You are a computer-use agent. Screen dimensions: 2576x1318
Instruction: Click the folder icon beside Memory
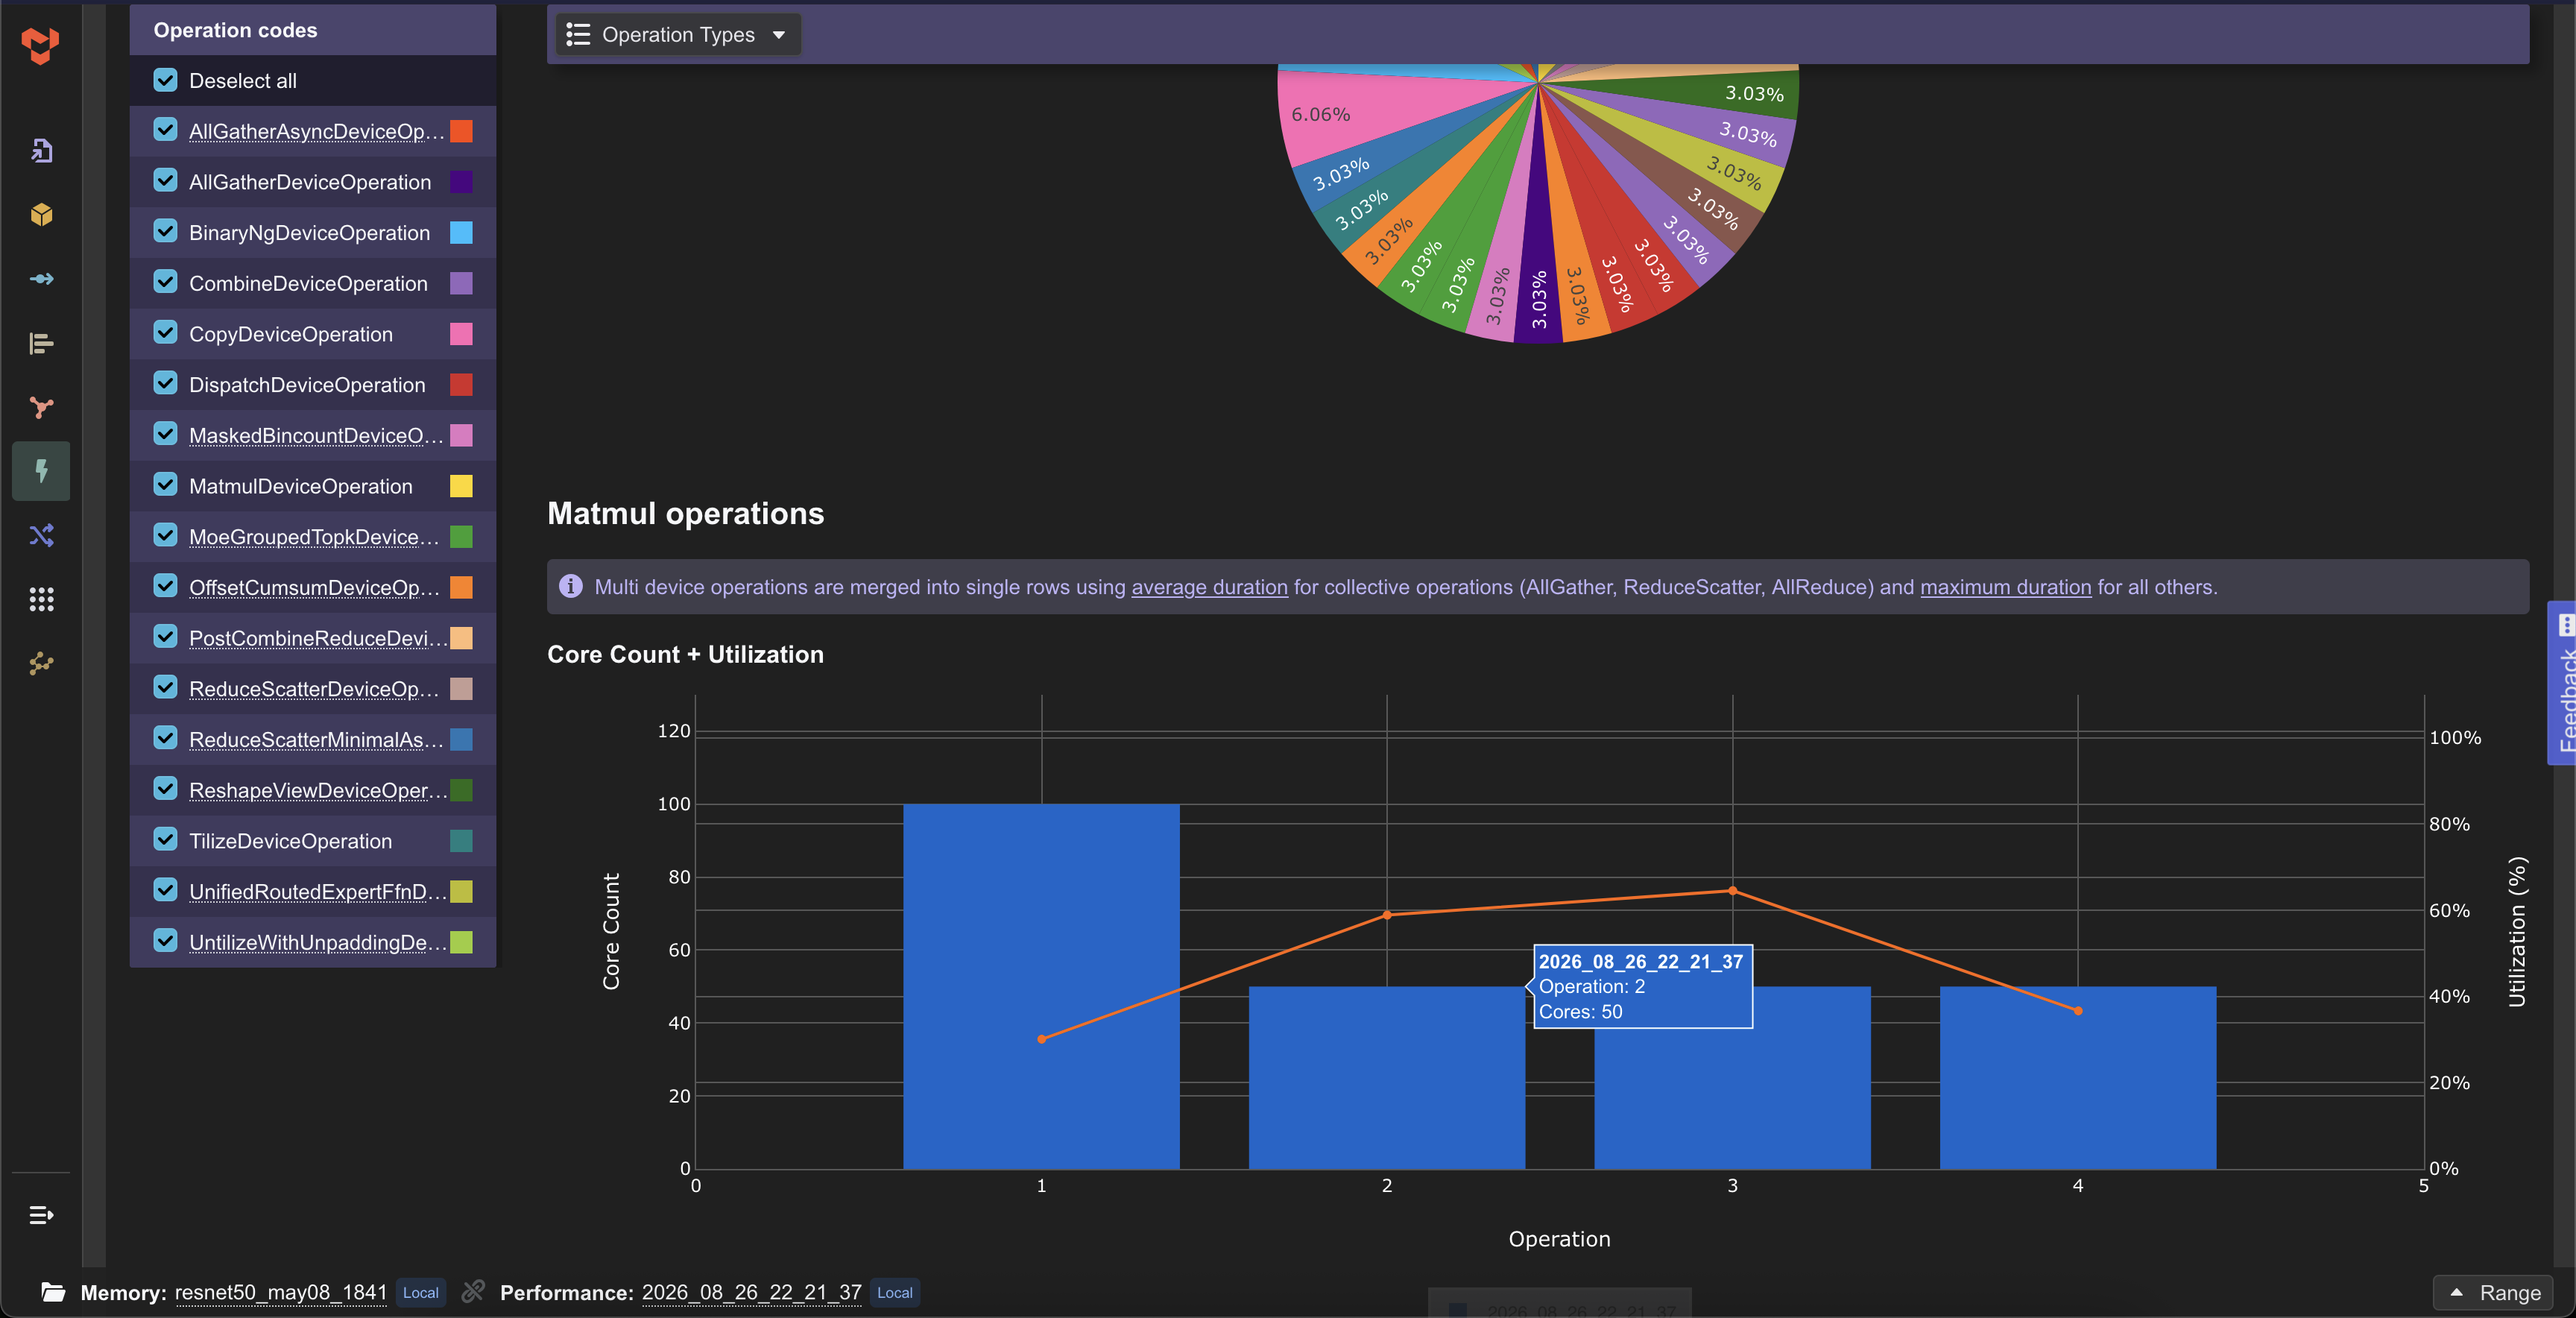tap(53, 1292)
